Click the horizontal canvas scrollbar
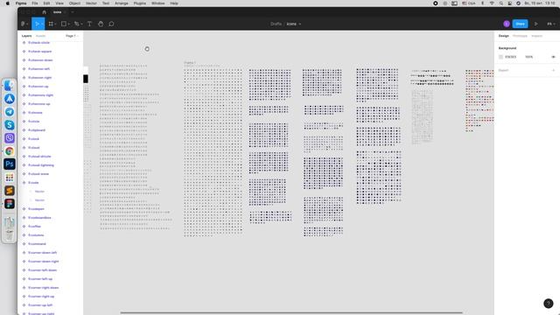This screenshot has width=560, height=315. pos(291,313)
